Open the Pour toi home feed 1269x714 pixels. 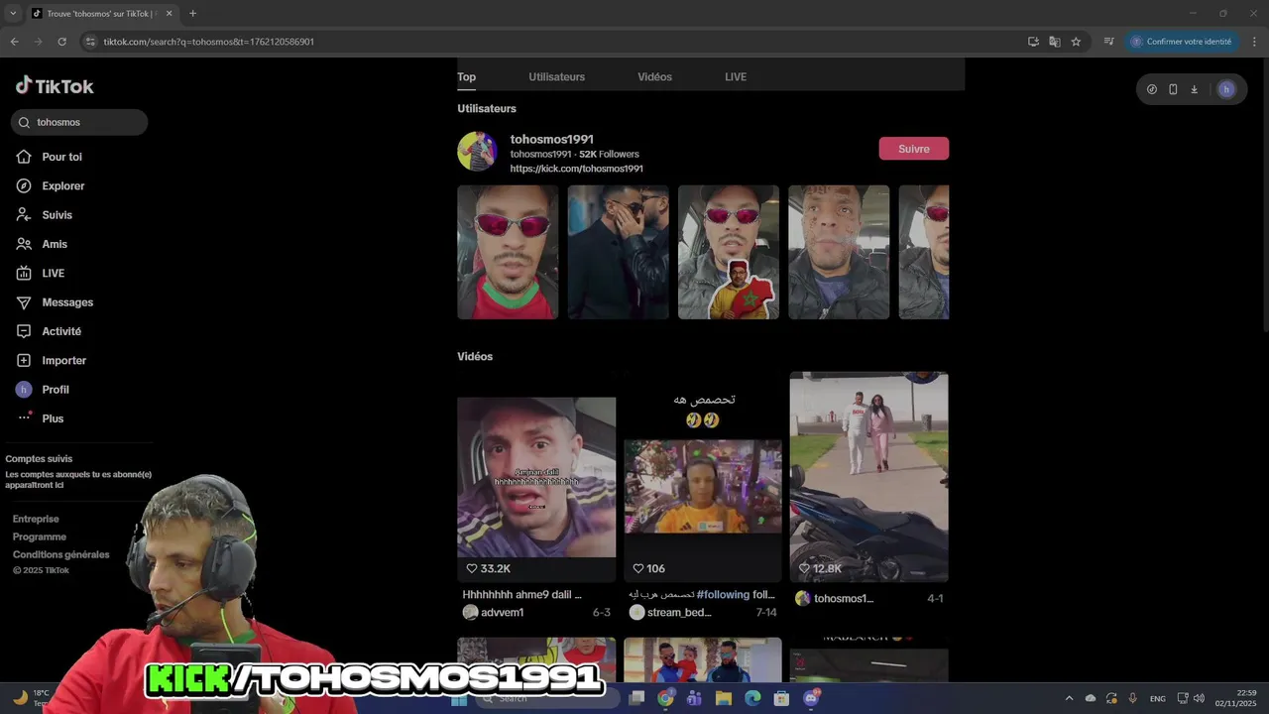[x=61, y=157]
